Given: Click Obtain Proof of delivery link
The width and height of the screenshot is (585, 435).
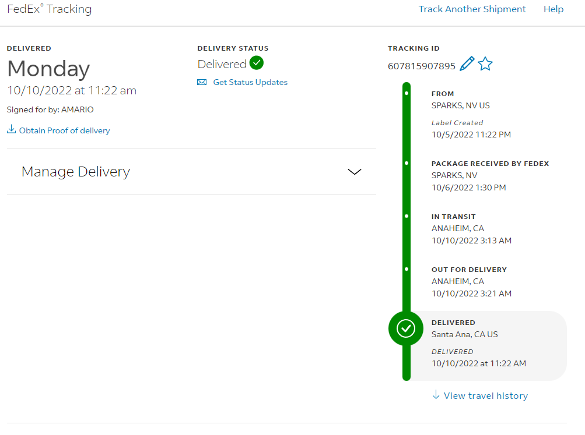Looking at the screenshot, I should [65, 130].
